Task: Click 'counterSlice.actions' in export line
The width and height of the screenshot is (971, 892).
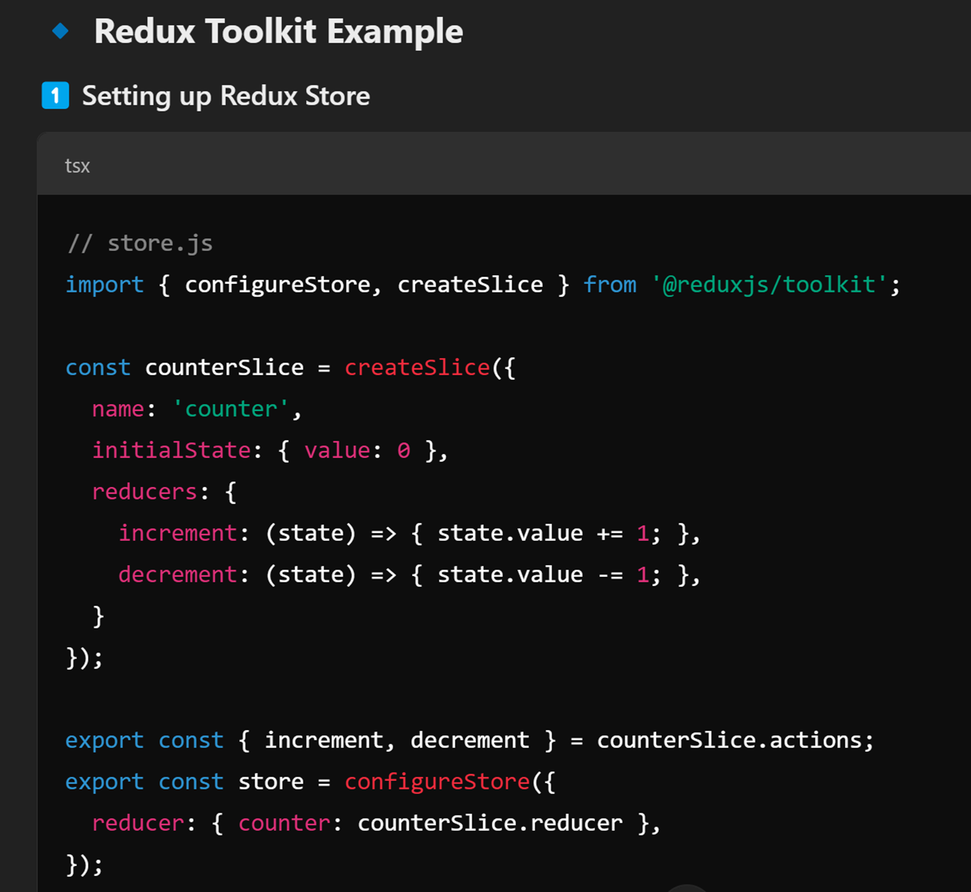Action: 730,740
